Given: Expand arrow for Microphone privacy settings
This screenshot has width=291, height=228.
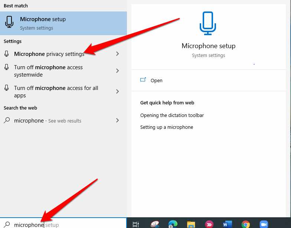Looking at the screenshot, I should (117, 54).
